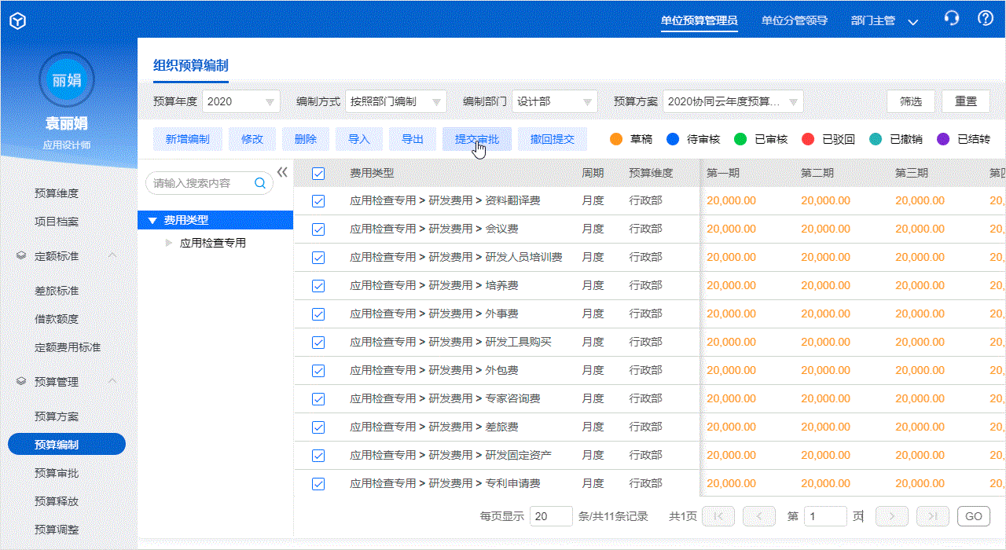Uncheck the 研发人员培训费 row checkbox
Viewport: 1006px width, 550px height.
[x=318, y=258]
